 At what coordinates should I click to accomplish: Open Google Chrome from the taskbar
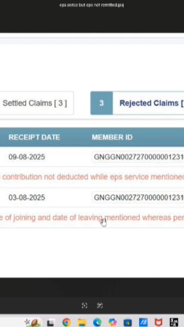[66, 322]
